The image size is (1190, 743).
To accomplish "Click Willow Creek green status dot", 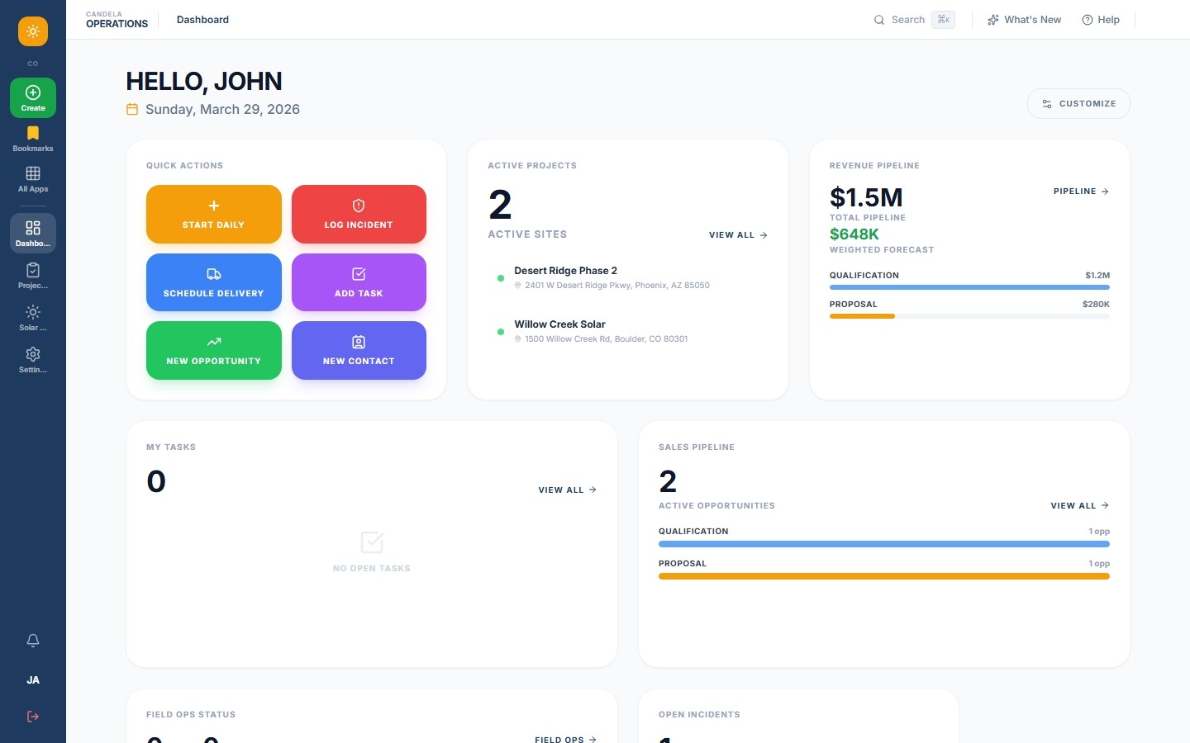I will pos(501,332).
